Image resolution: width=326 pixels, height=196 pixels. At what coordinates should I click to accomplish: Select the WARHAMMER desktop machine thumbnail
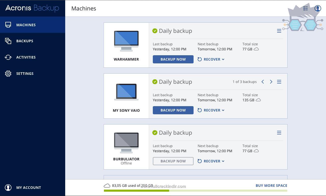pos(126,41)
